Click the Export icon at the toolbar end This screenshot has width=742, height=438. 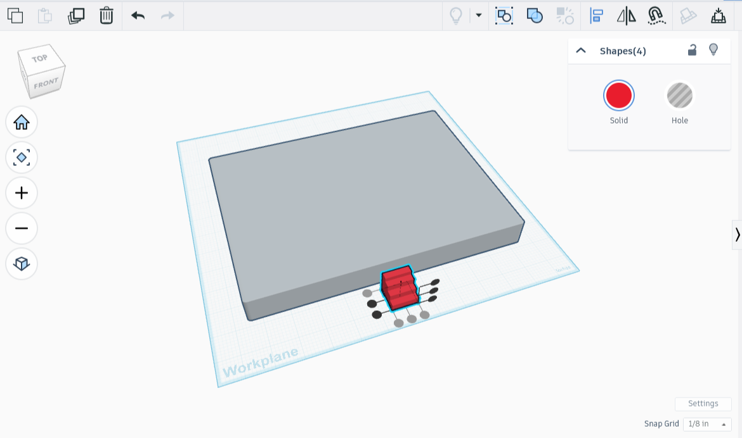click(x=719, y=16)
